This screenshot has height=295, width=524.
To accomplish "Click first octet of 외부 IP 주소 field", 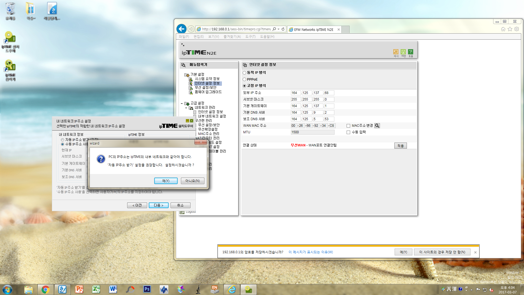I will (x=296, y=93).
